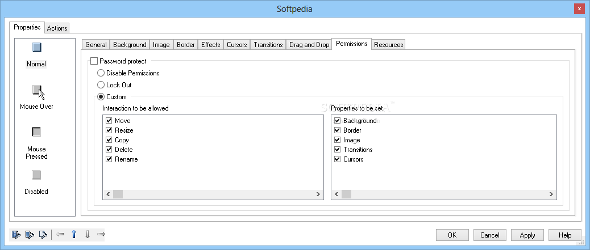Image resolution: width=590 pixels, height=250 pixels.
Task: Switch to the top-level Properties tab
Action: (27, 27)
